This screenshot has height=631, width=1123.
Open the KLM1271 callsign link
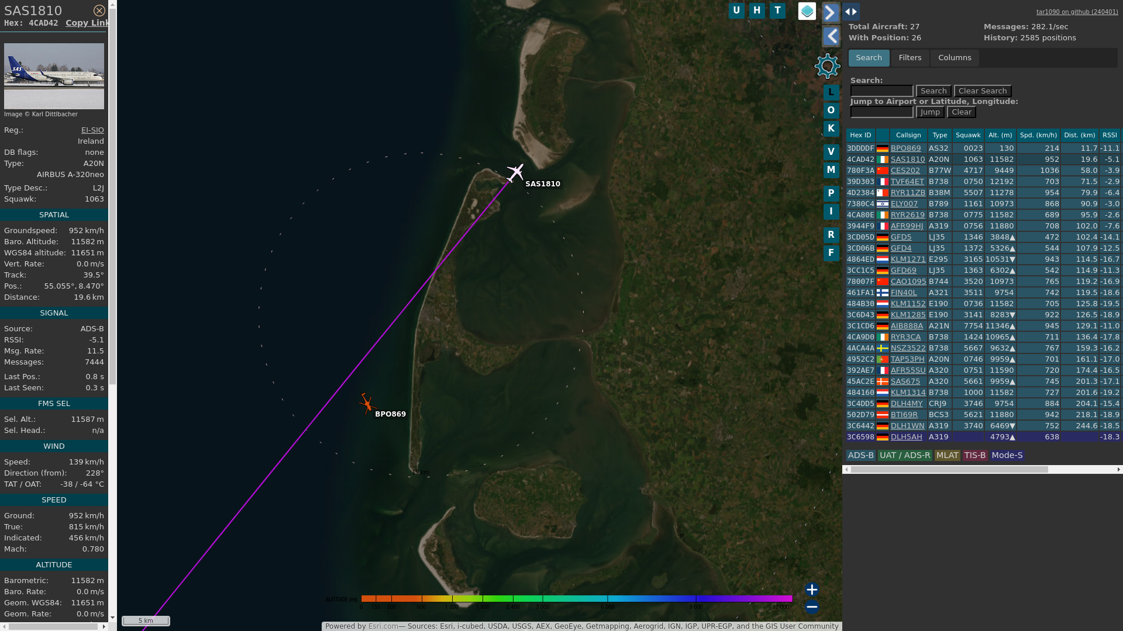(908, 259)
